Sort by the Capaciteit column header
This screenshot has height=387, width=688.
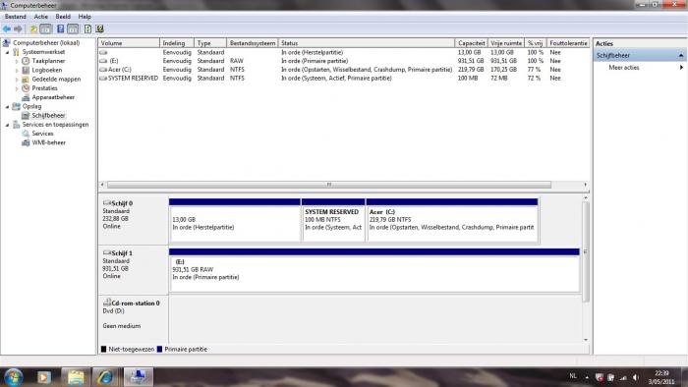point(471,43)
